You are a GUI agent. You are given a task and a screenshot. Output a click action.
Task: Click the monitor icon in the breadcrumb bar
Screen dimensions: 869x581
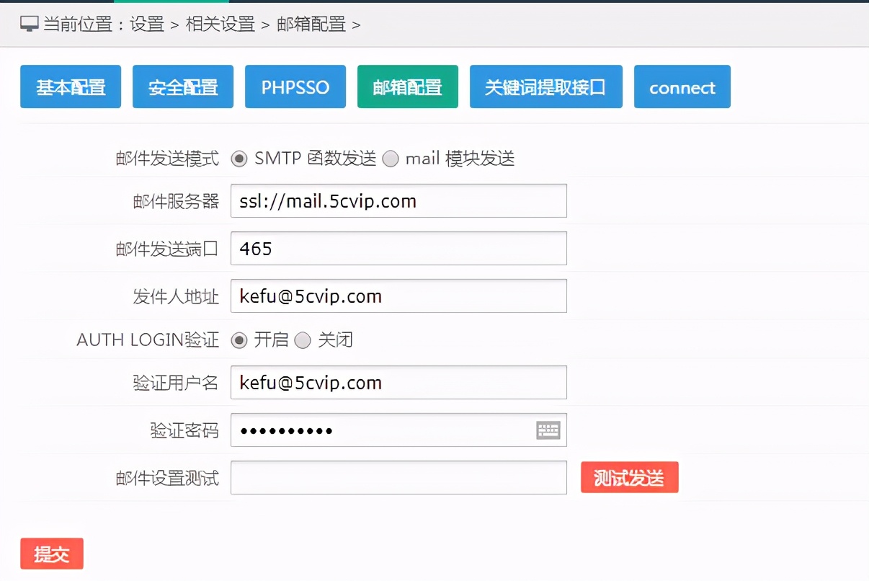tap(29, 23)
